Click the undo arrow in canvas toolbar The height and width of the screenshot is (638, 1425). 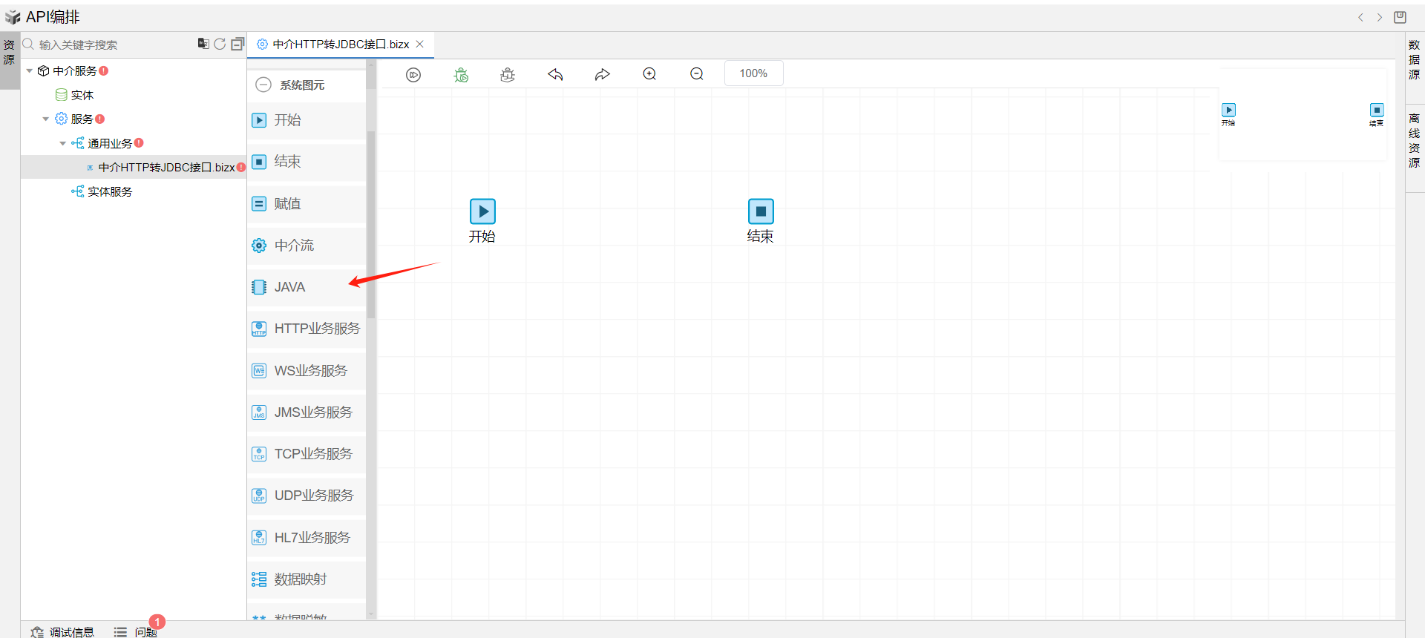pyautogui.click(x=555, y=74)
